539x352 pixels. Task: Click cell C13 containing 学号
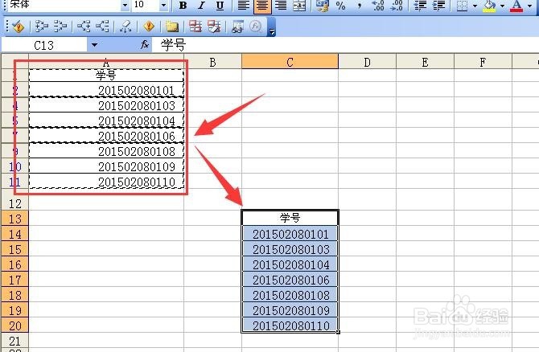[x=290, y=218]
